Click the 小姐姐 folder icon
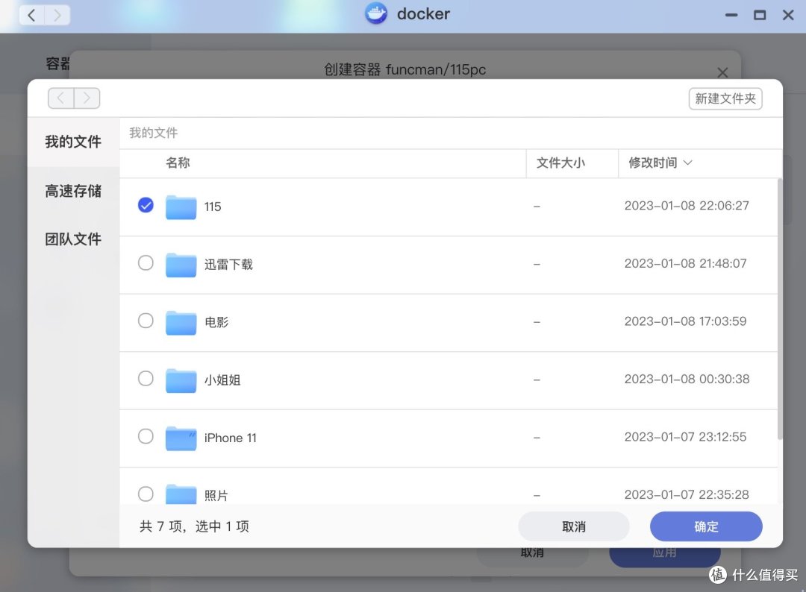Screen dimensions: 806x592 180,380
